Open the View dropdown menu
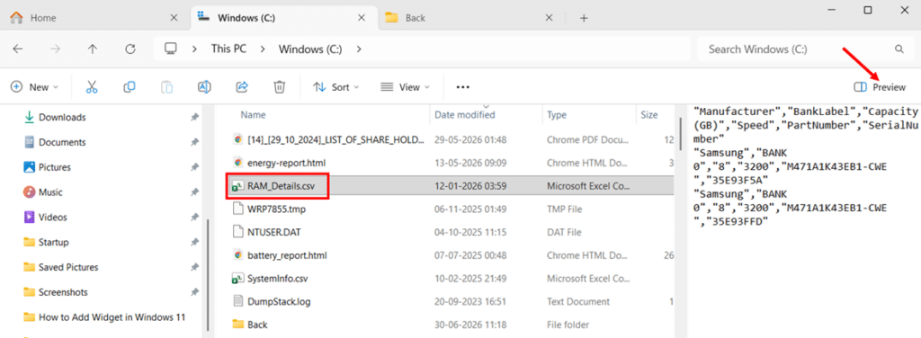 (405, 87)
